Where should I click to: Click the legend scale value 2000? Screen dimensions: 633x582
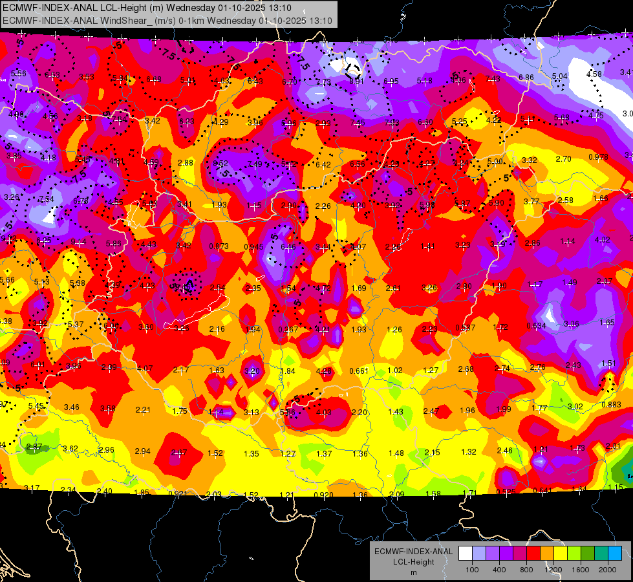608,570
